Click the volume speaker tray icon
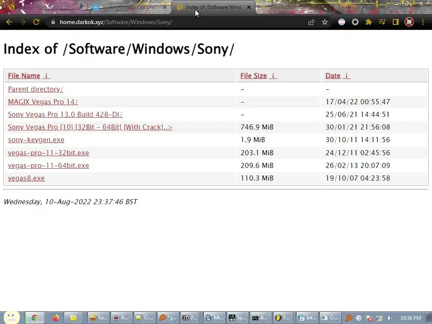This screenshot has width=432, height=324. (x=389, y=318)
